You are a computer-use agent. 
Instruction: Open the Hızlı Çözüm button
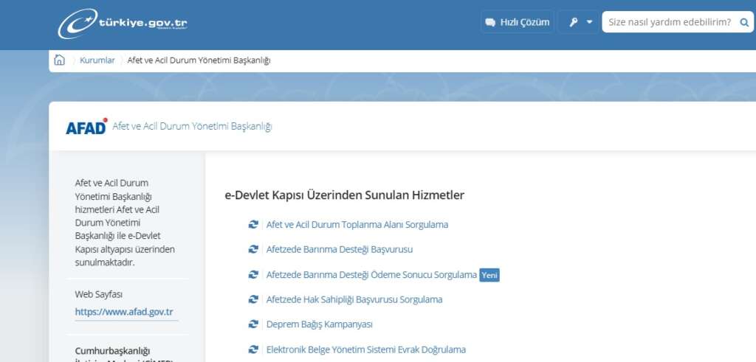(518, 22)
